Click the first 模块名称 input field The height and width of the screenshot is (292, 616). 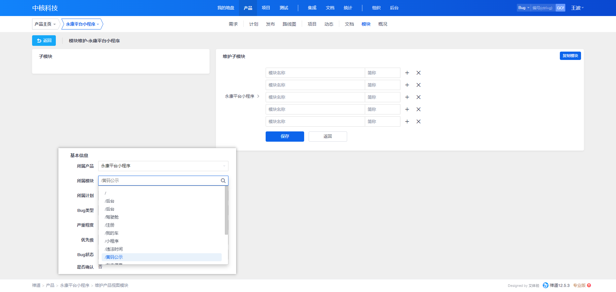[315, 73]
